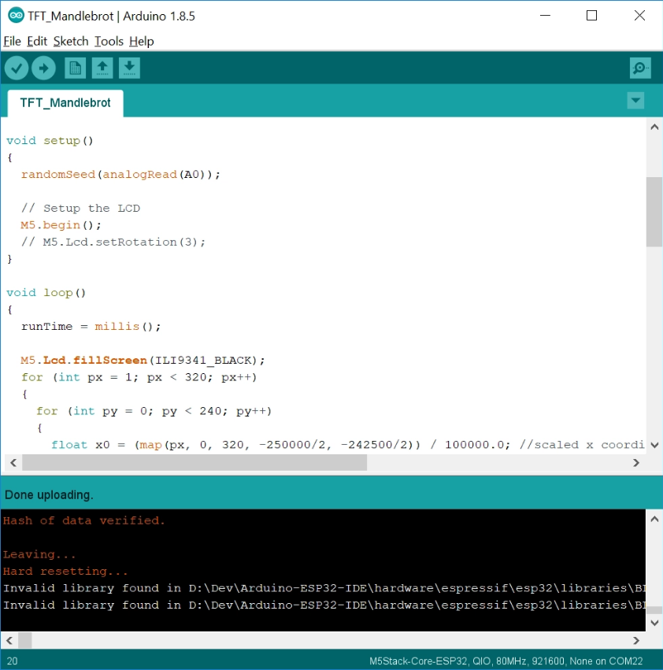Open the Help menu
This screenshot has height=670, width=663.
pyautogui.click(x=142, y=42)
